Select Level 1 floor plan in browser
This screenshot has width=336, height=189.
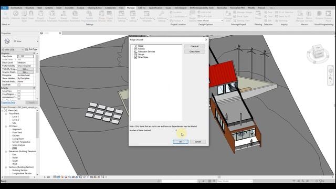click(15, 117)
